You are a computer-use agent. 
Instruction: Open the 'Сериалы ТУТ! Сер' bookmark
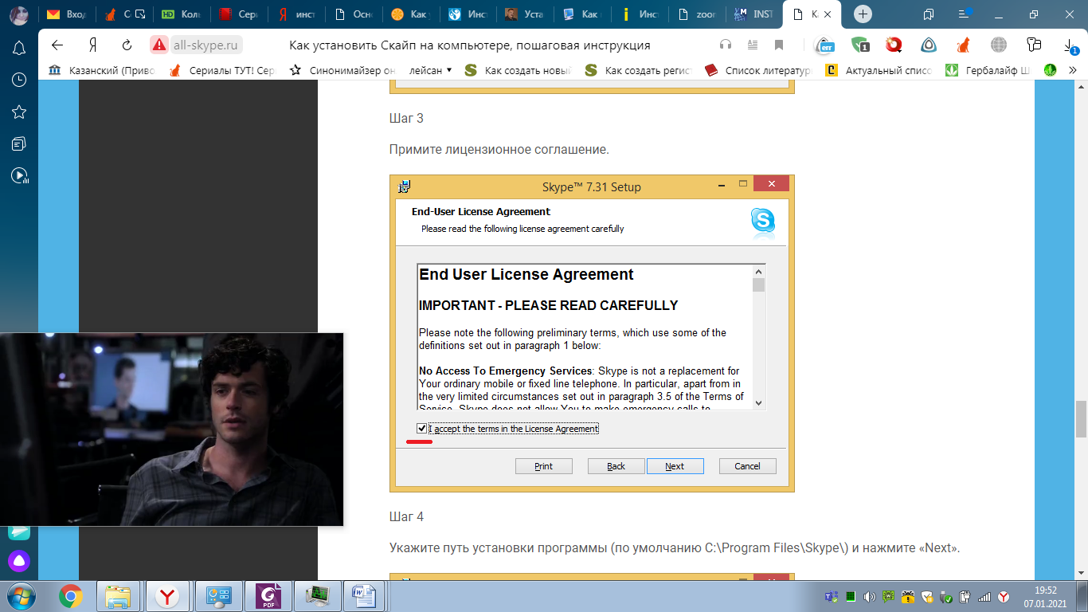tap(222, 70)
